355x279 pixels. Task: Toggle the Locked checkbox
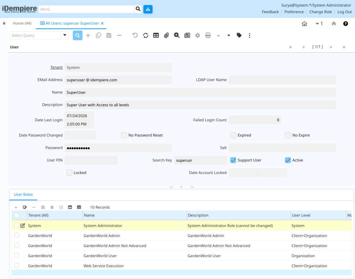(x=69, y=173)
